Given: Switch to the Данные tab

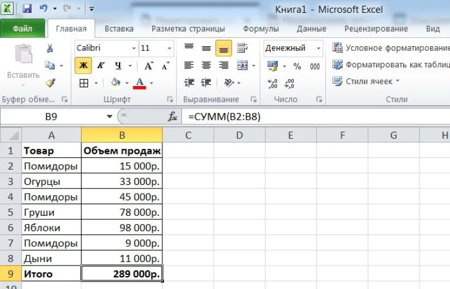Looking at the screenshot, I should click(311, 29).
